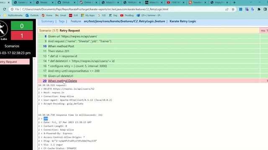The image size is (268, 150).
Task: Open a new browser tab
Action: click(x=234, y=2)
